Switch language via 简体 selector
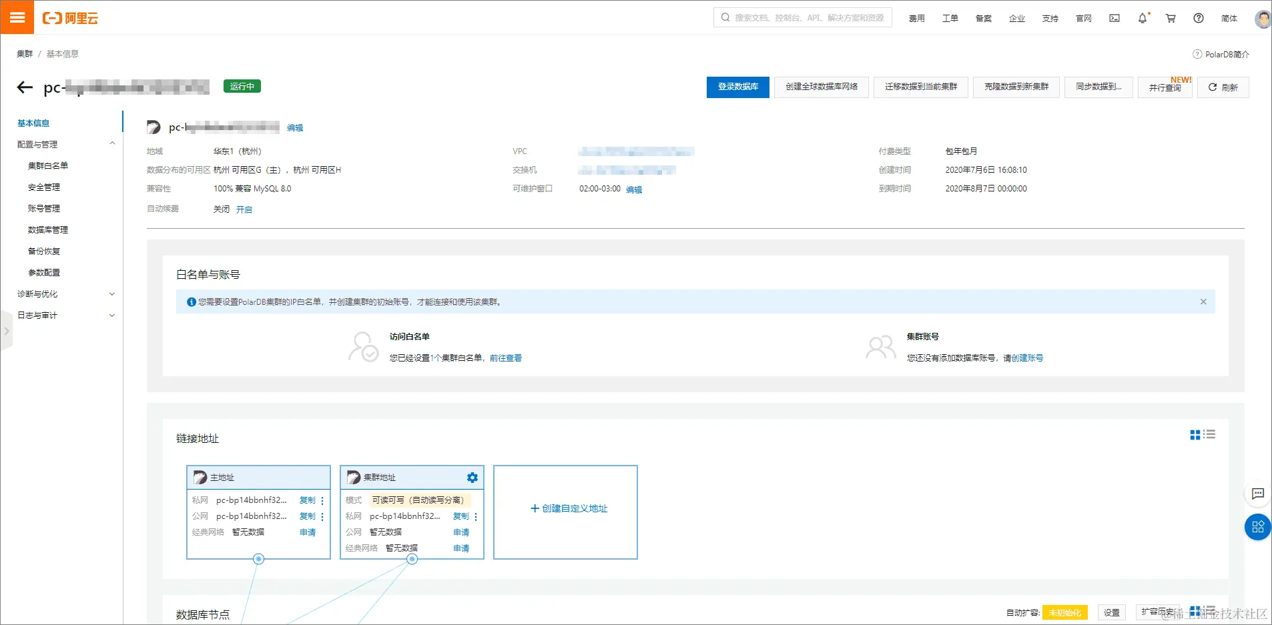This screenshot has height=625, width=1272. pyautogui.click(x=1229, y=19)
